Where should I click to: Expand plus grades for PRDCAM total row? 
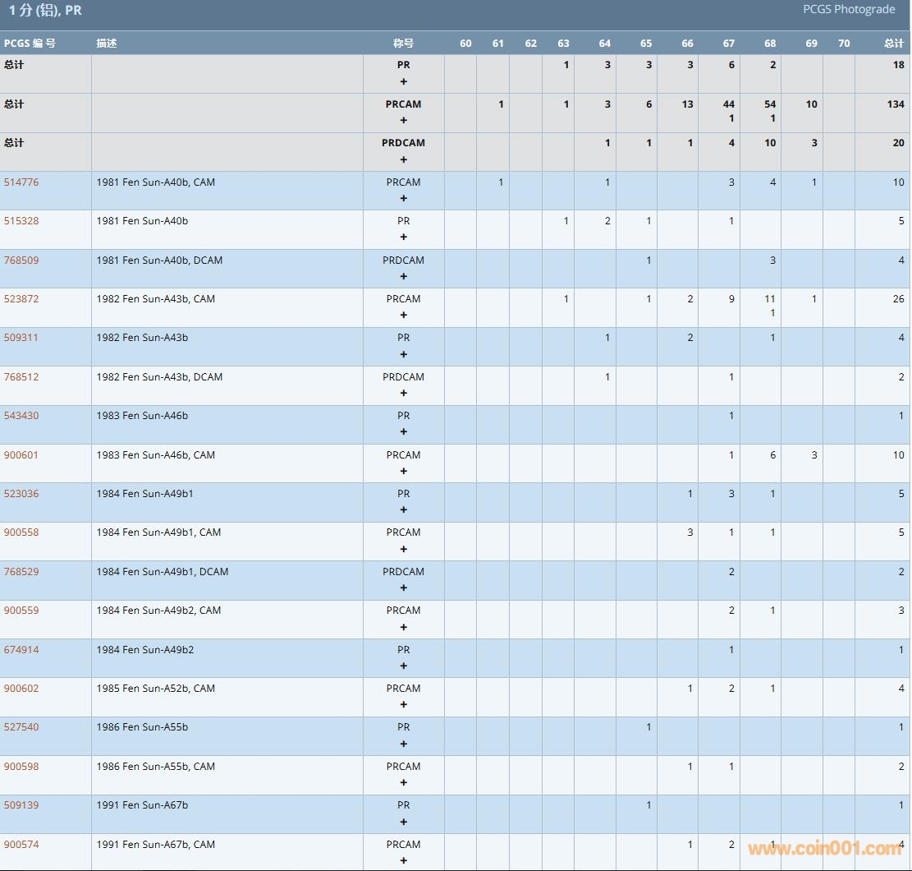coord(403,159)
